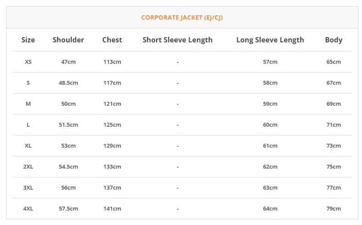Select the 4XL size row label

pyautogui.click(x=28, y=208)
